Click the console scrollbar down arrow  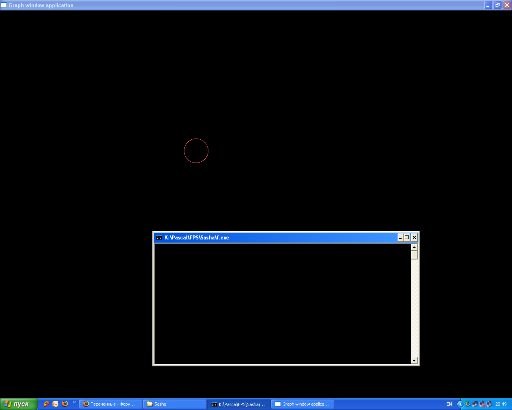[414, 360]
